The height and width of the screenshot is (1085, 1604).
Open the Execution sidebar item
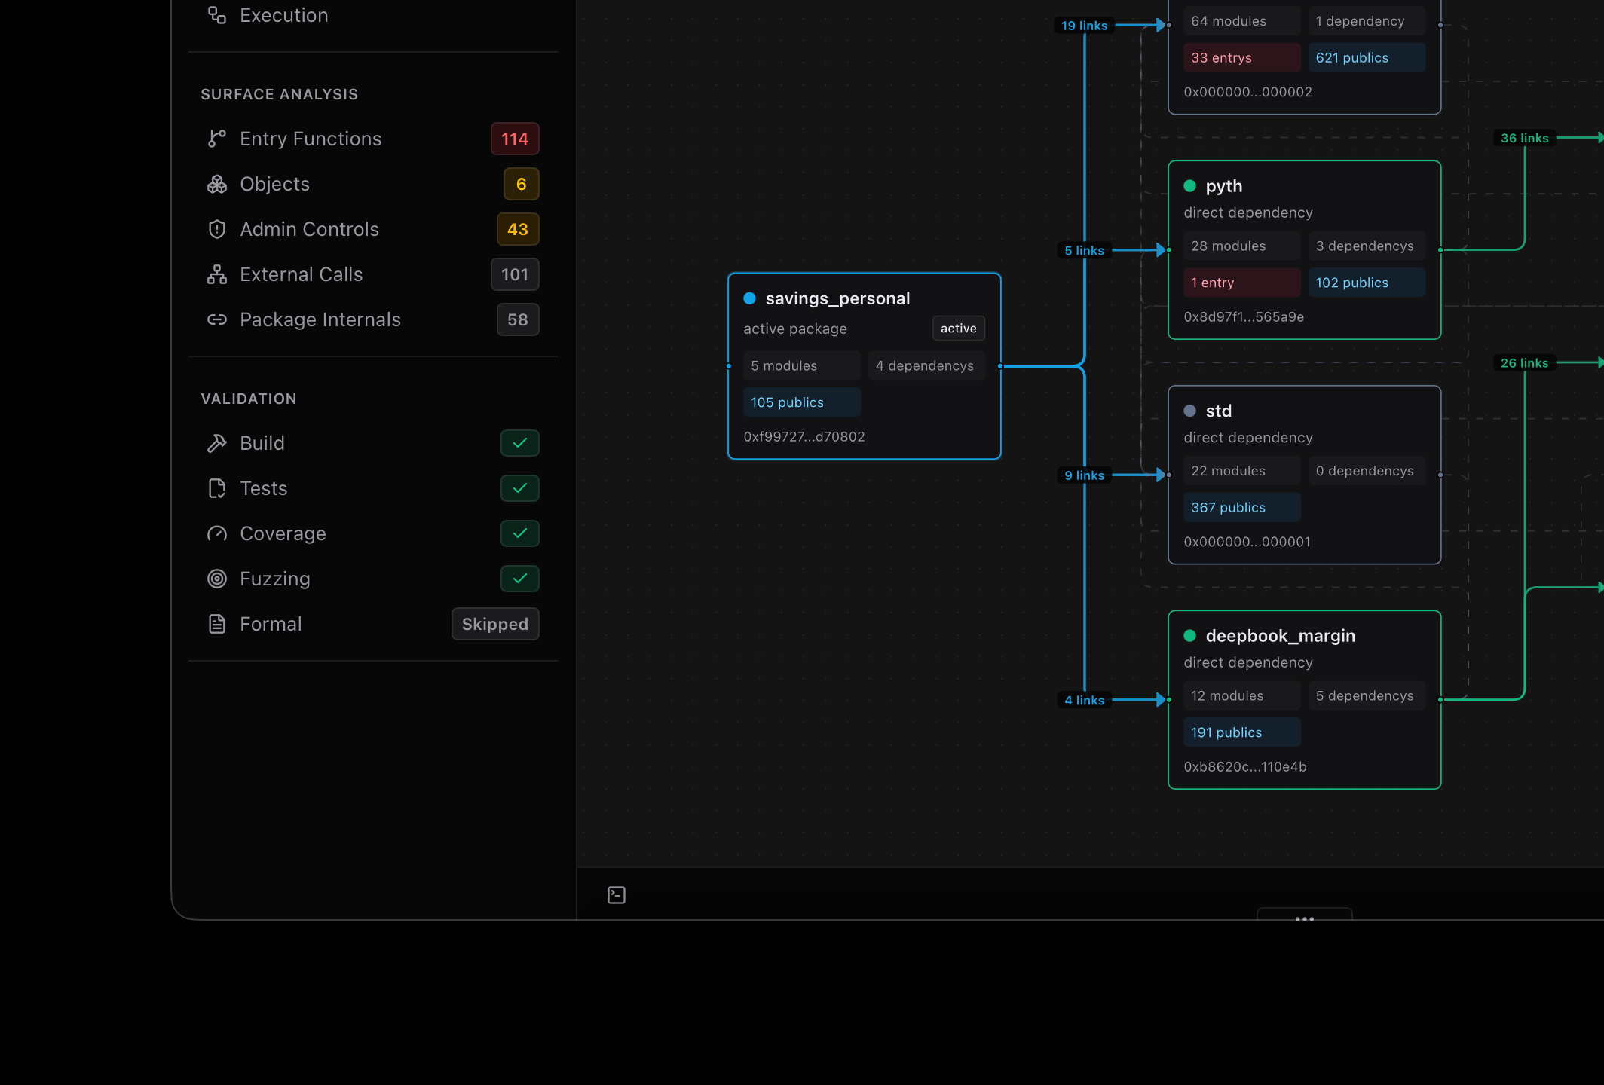click(x=373, y=15)
